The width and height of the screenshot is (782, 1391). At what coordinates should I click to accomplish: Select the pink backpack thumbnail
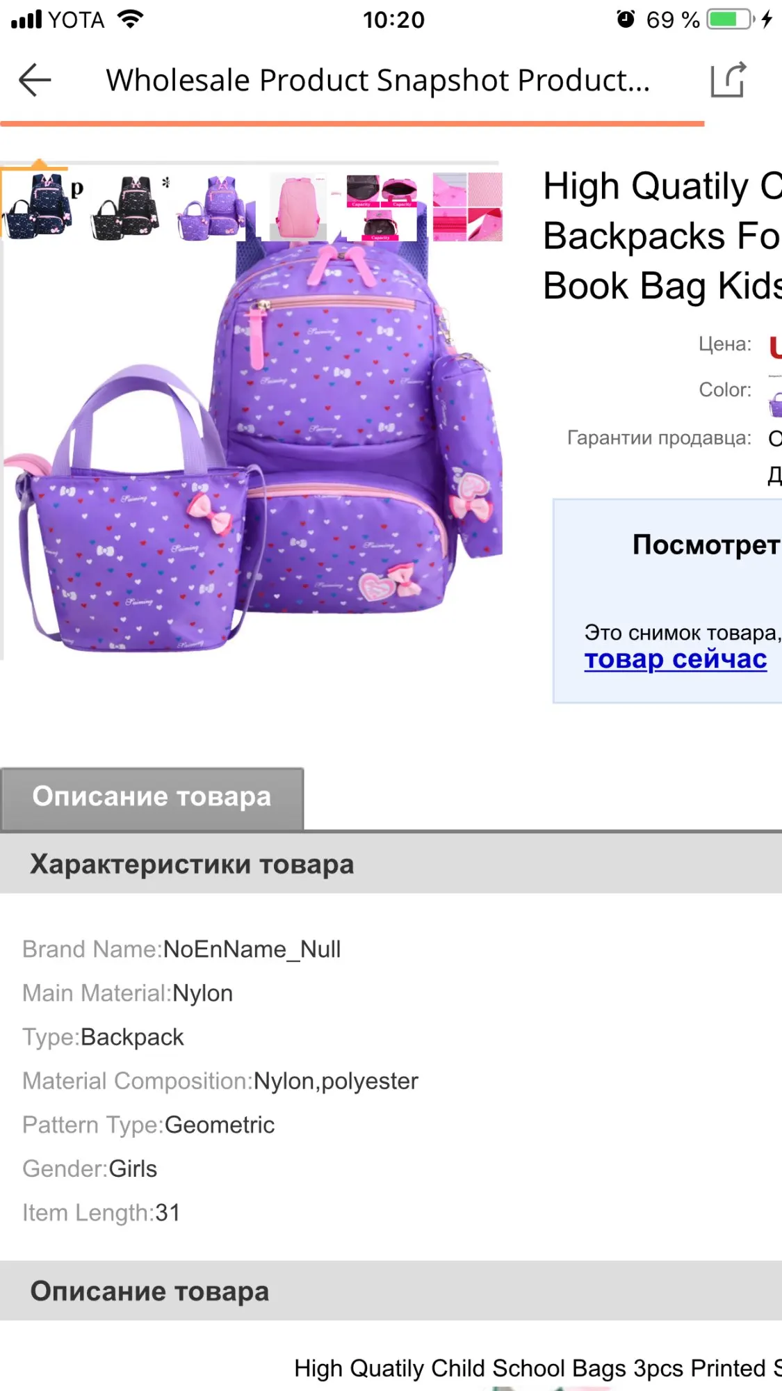pos(299,207)
